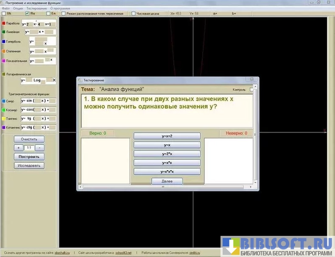Click the plus zoom button
The image size is (335, 257).
(x=18, y=148)
